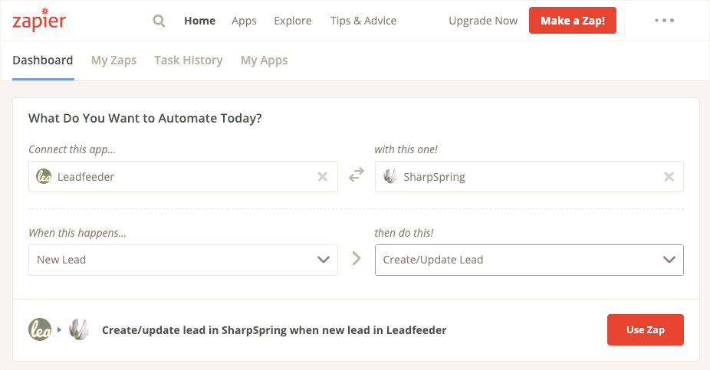Swap the two connected apps
This screenshot has height=370, width=710.
tap(357, 175)
